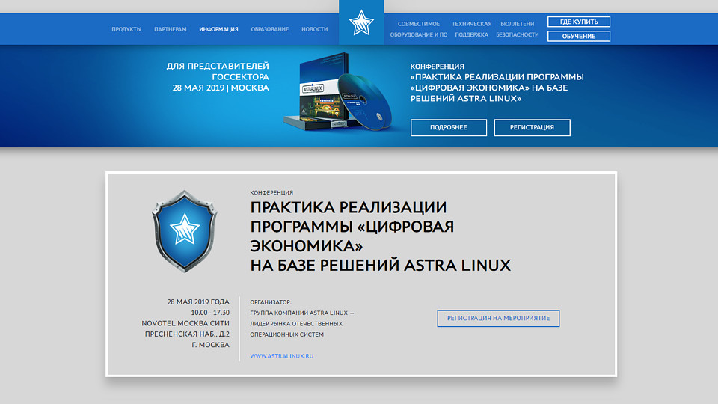
Task: Click the conference title heading in card
Action: tap(380, 236)
